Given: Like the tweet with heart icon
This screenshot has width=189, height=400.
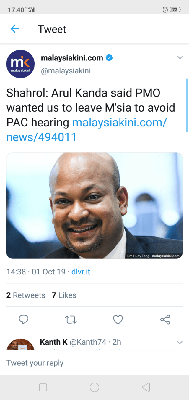Looking at the screenshot, I should pyautogui.click(x=118, y=319).
